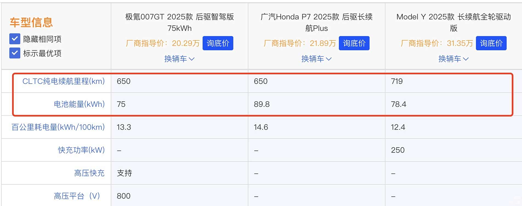The width and height of the screenshot is (522, 206).
Task: Toggle the 隐藏相同项 checkbox
Action: [x=15, y=39]
